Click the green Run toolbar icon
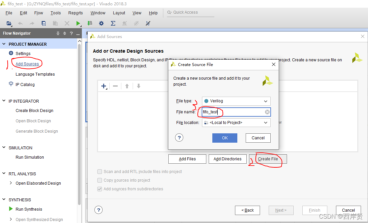This screenshot has height=223, width=368. point(78,23)
